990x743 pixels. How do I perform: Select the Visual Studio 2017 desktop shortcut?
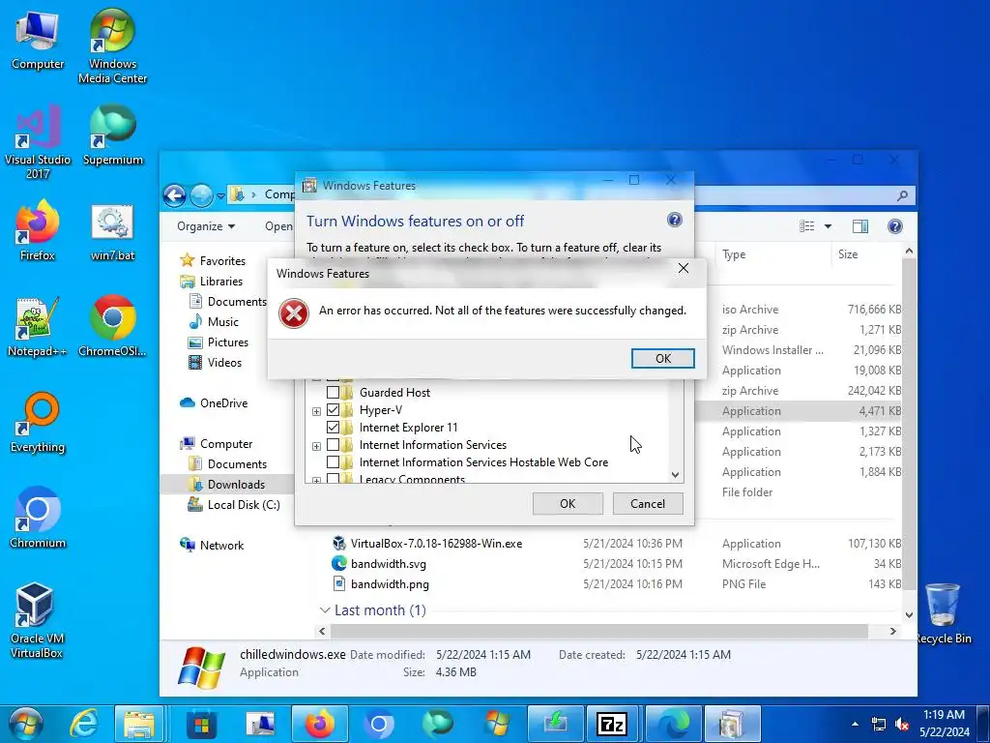pos(38,141)
